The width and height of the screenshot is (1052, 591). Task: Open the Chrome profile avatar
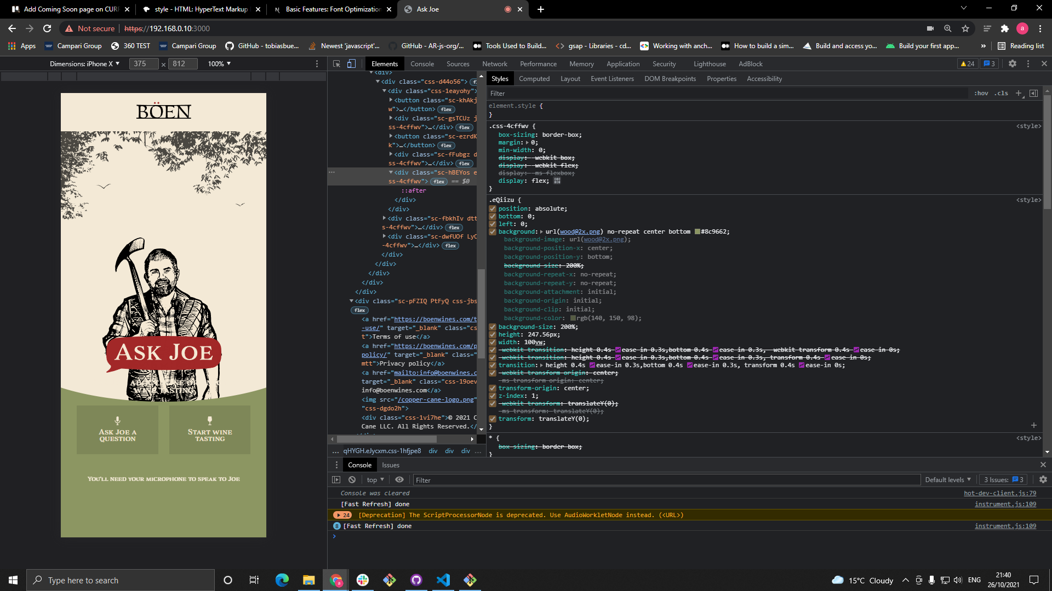tap(1022, 28)
